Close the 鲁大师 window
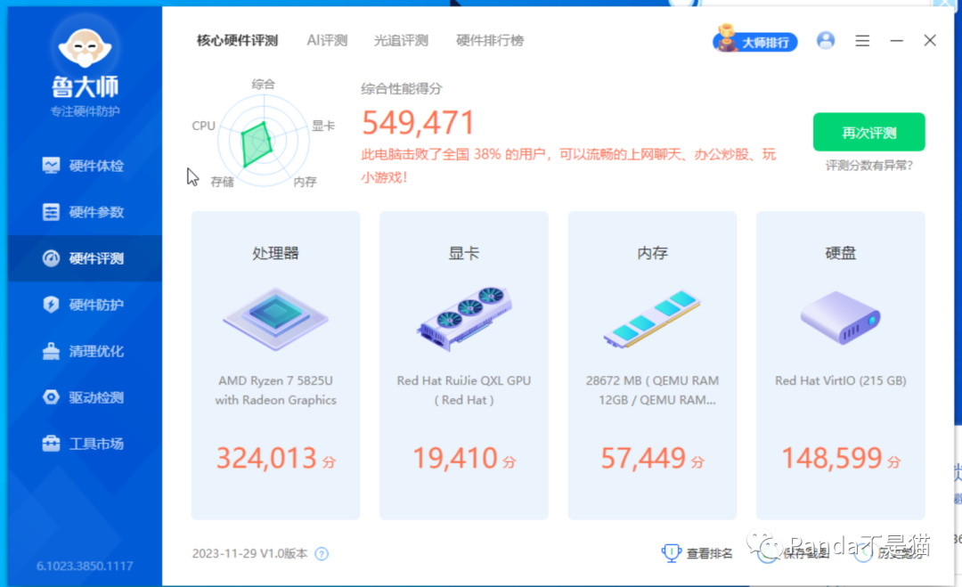The image size is (962, 587). coord(930,40)
